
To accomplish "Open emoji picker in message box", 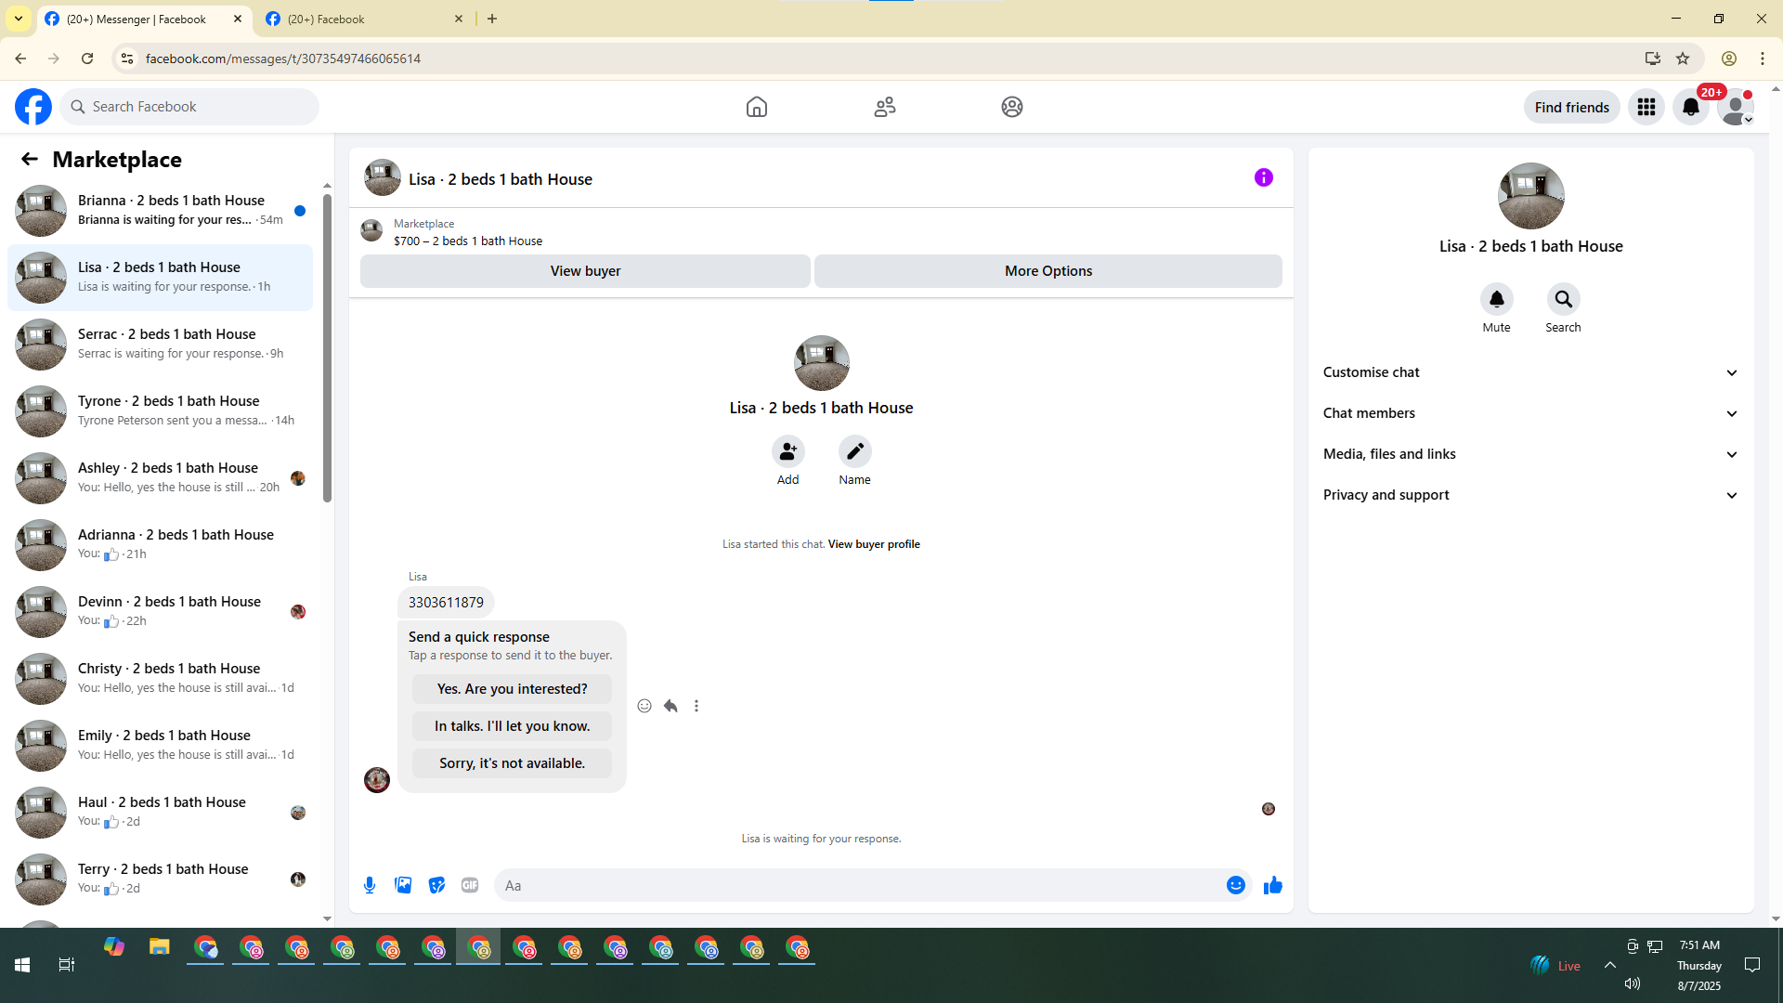I will pyautogui.click(x=1235, y=885).
